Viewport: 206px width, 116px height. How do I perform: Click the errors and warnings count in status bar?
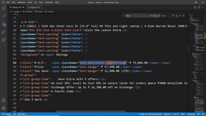pos(22,114)
